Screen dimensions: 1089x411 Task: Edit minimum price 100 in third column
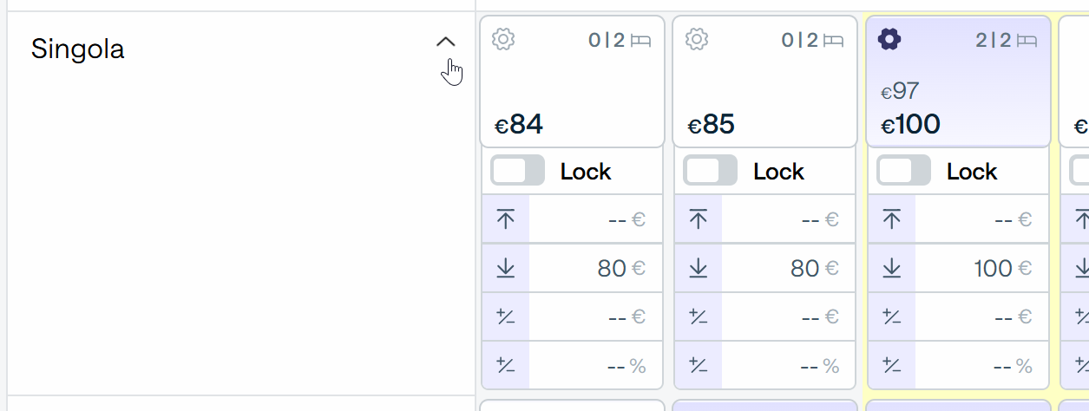[x=981, y=269]
